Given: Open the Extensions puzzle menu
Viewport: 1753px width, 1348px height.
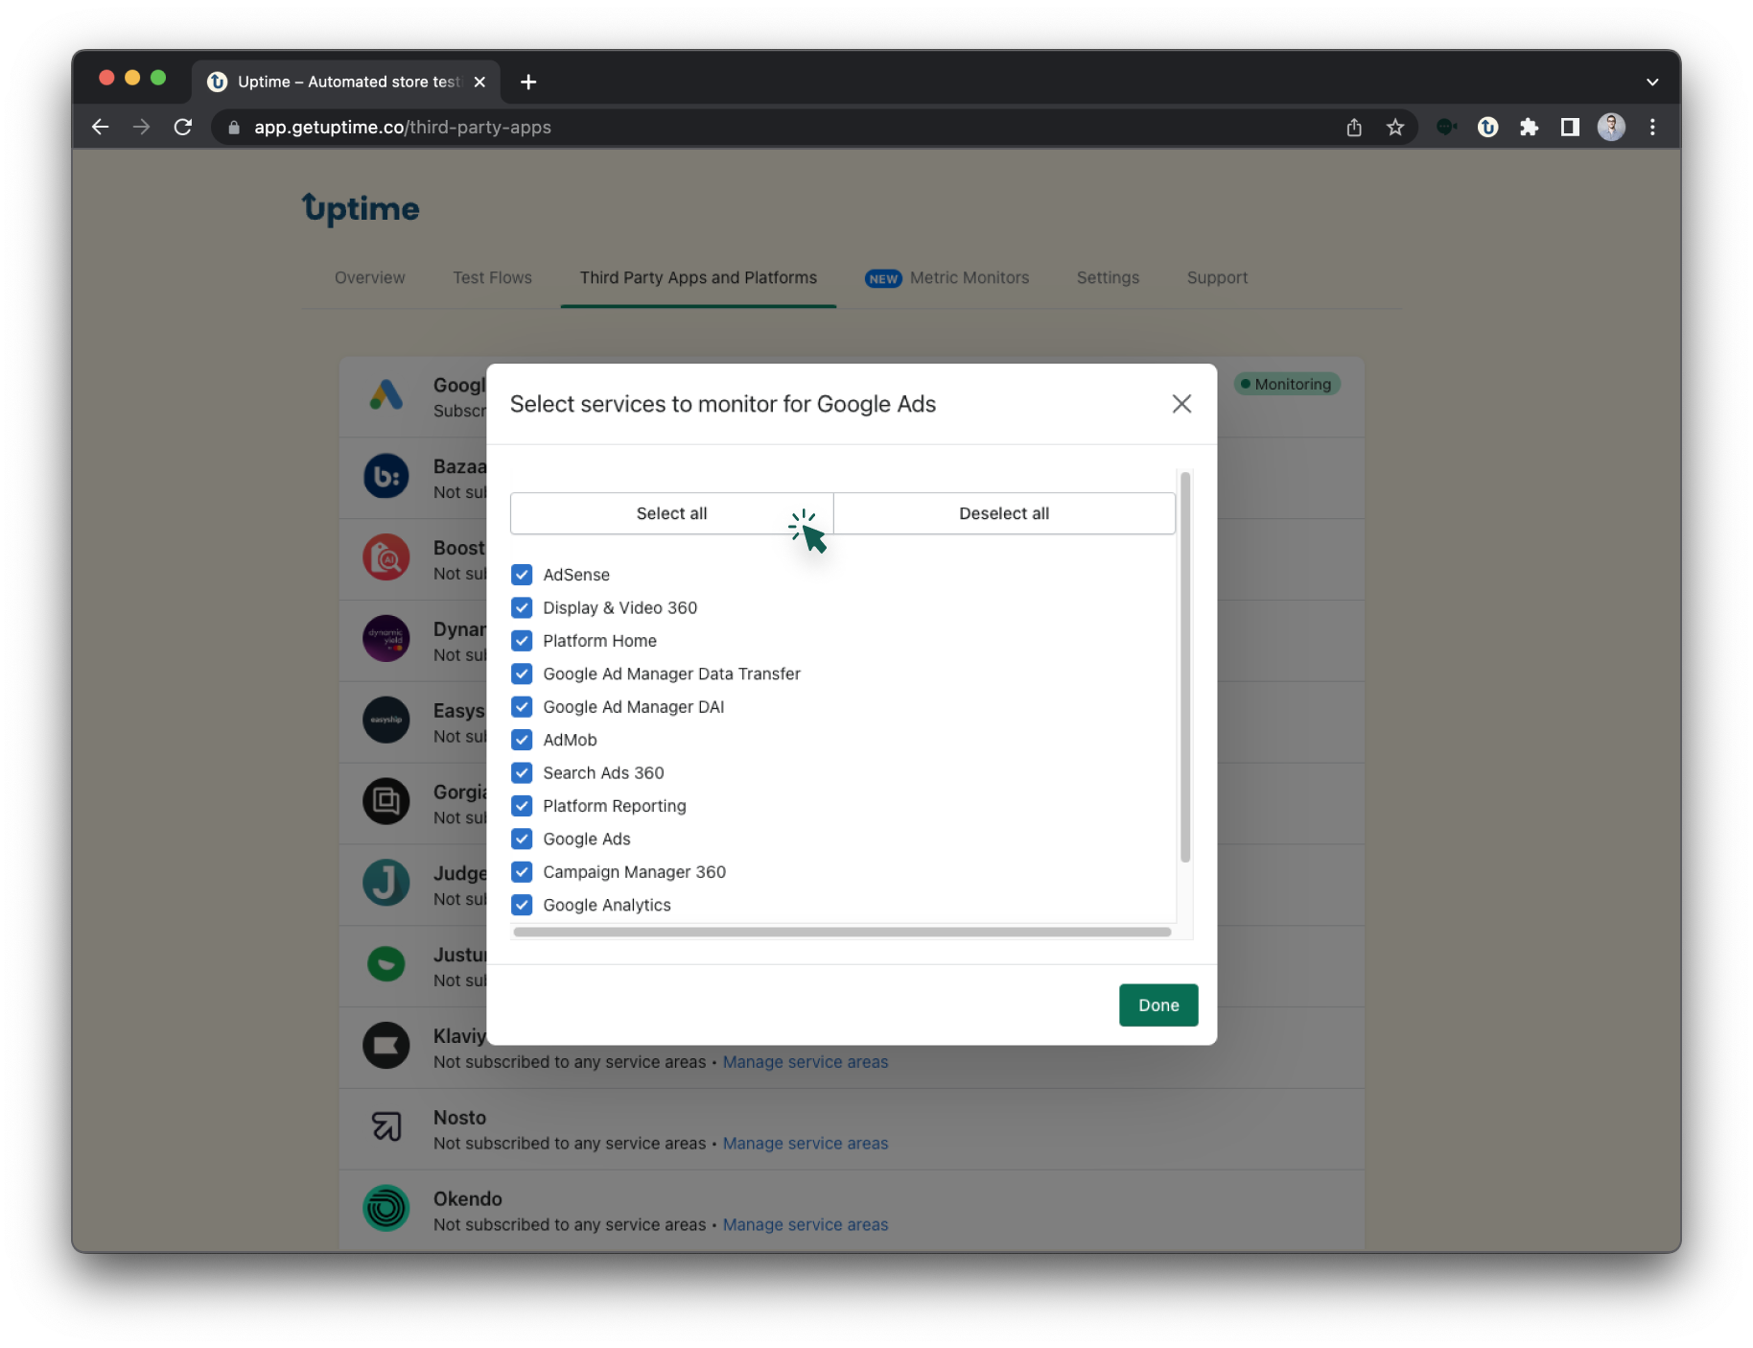Looking at the screenshot, I should (x=1529, y=127).
